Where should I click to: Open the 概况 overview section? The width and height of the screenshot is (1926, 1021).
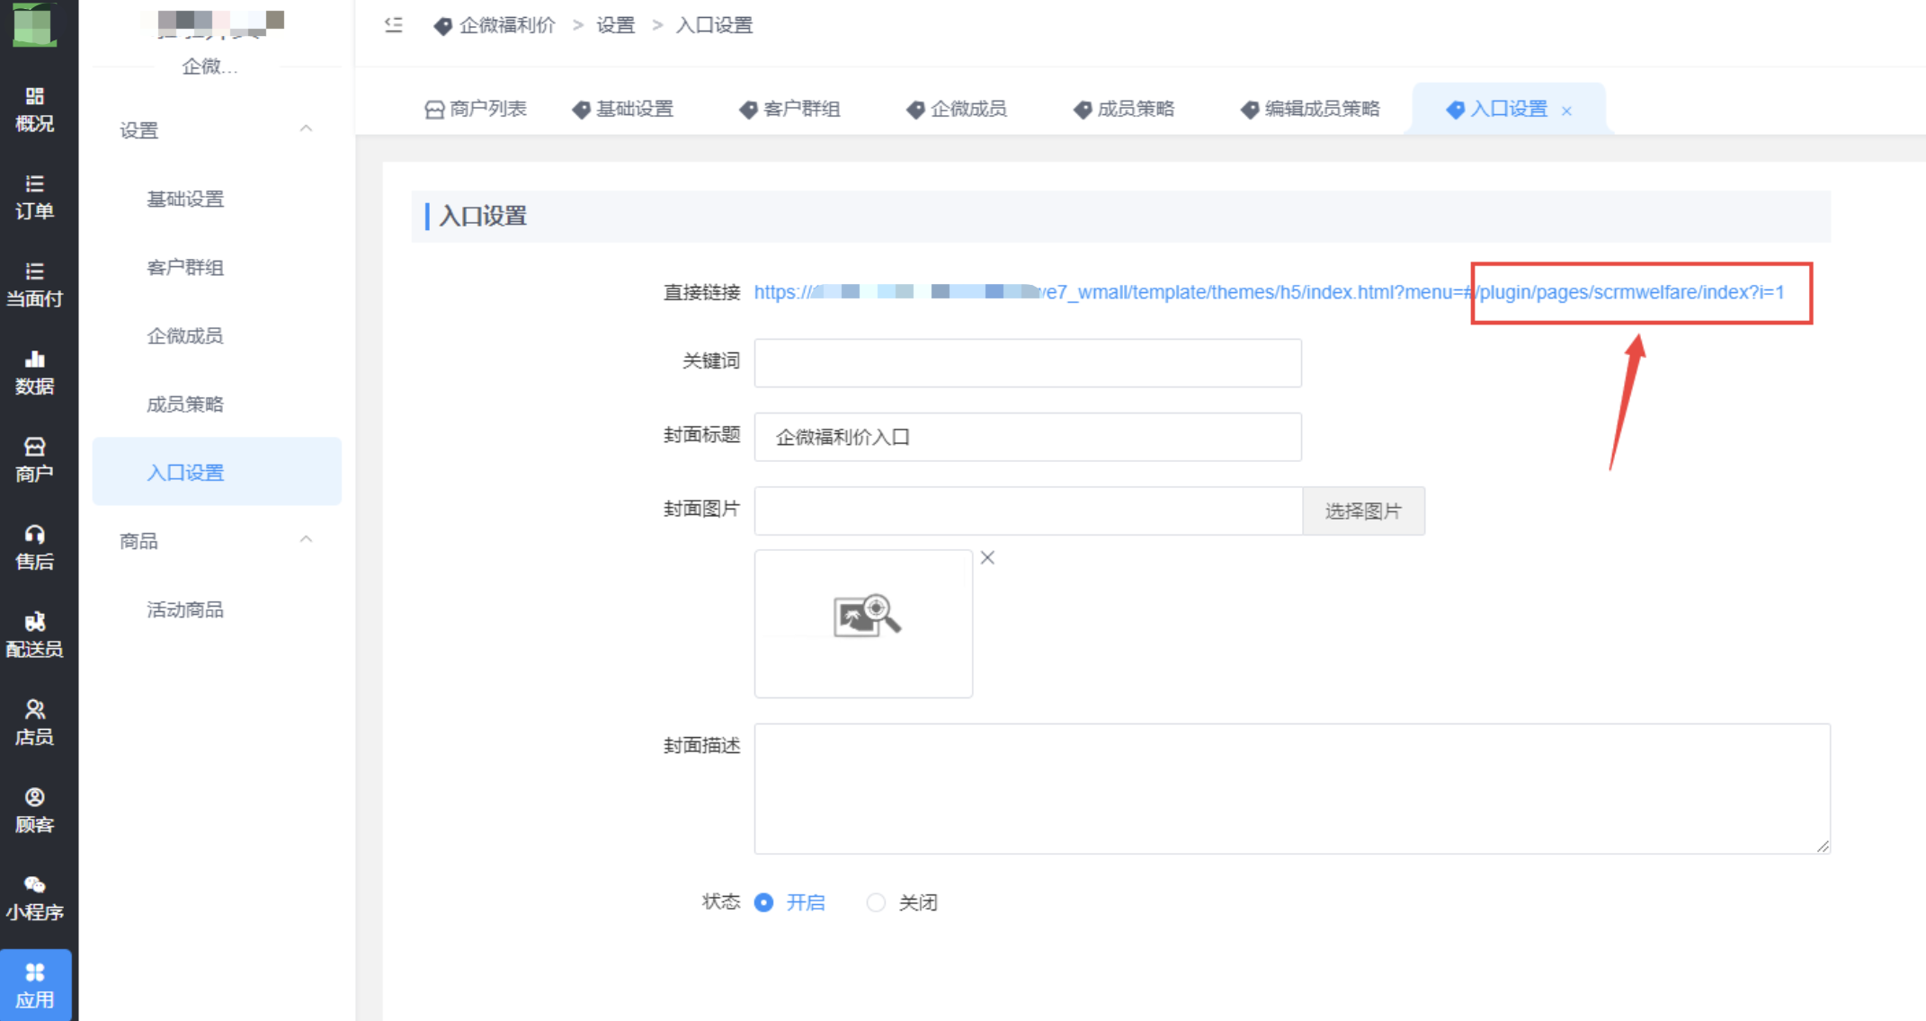tap(34, 110)
